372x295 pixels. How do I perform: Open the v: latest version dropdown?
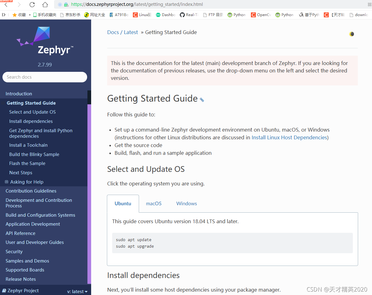[77, 291]
